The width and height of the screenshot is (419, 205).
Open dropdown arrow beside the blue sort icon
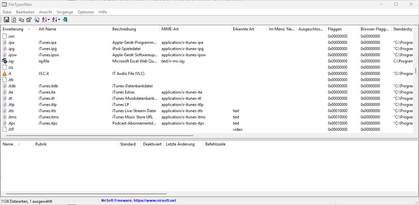tap(59, 20)
